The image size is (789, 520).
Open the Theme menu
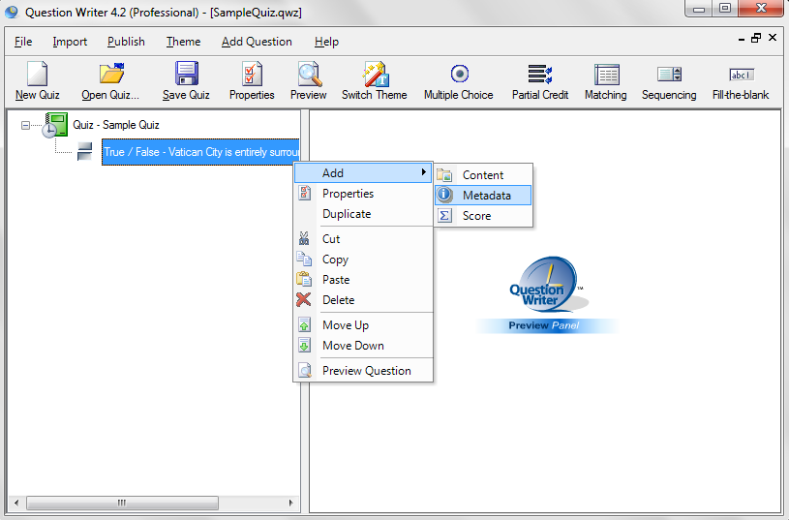pos(183,42)
